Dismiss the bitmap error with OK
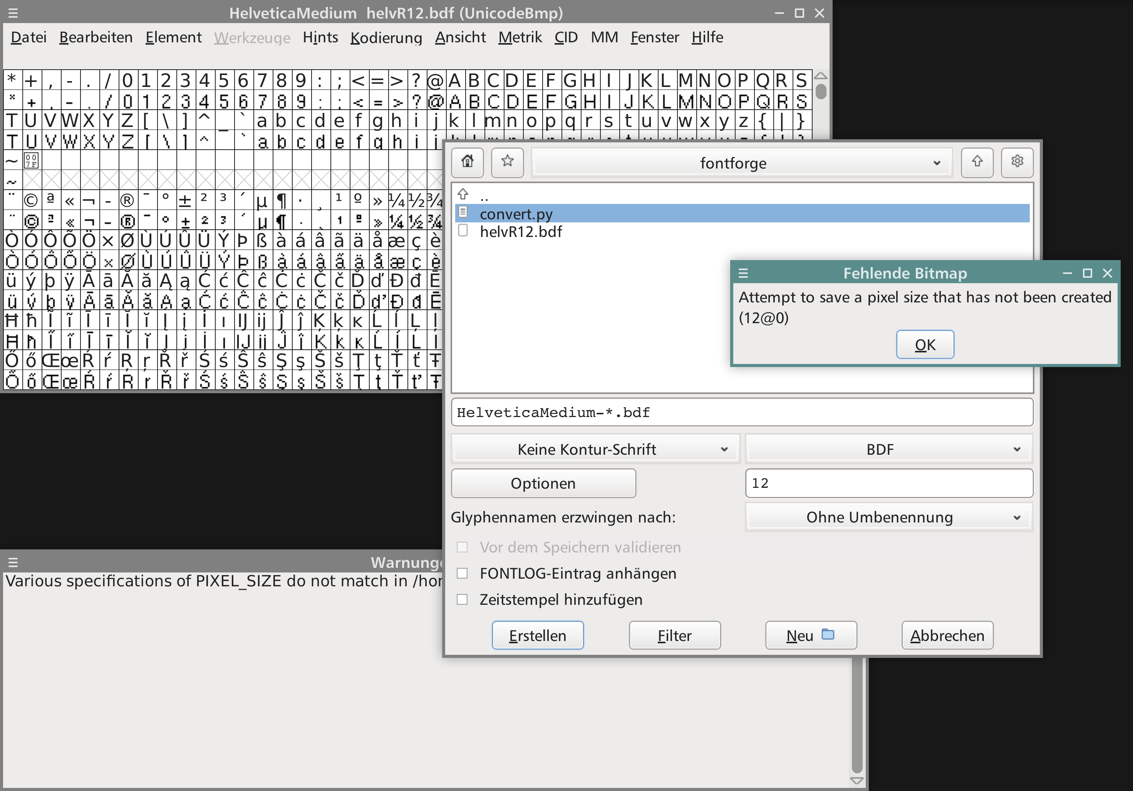 (x=925, y=344)
